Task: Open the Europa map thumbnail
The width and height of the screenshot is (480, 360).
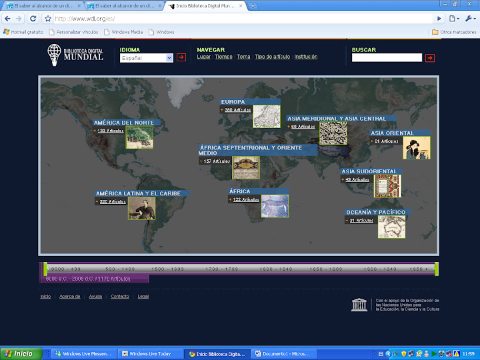Action: (267, 116)
